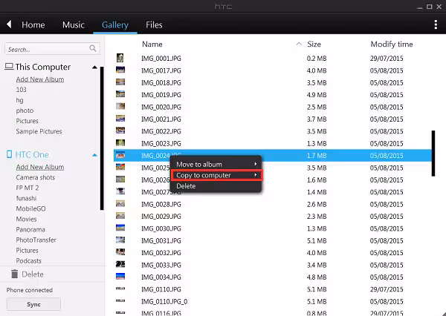Sort by Size column header
Viewport: 446px width, 316px height.
coord(314,45)
